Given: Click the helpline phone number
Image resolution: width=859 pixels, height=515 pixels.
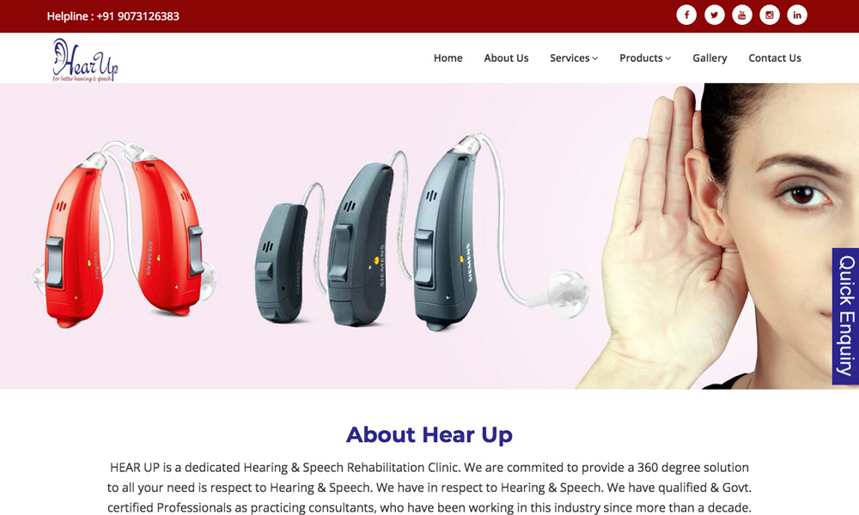Looking at the screenshot, I should point(137,16).
